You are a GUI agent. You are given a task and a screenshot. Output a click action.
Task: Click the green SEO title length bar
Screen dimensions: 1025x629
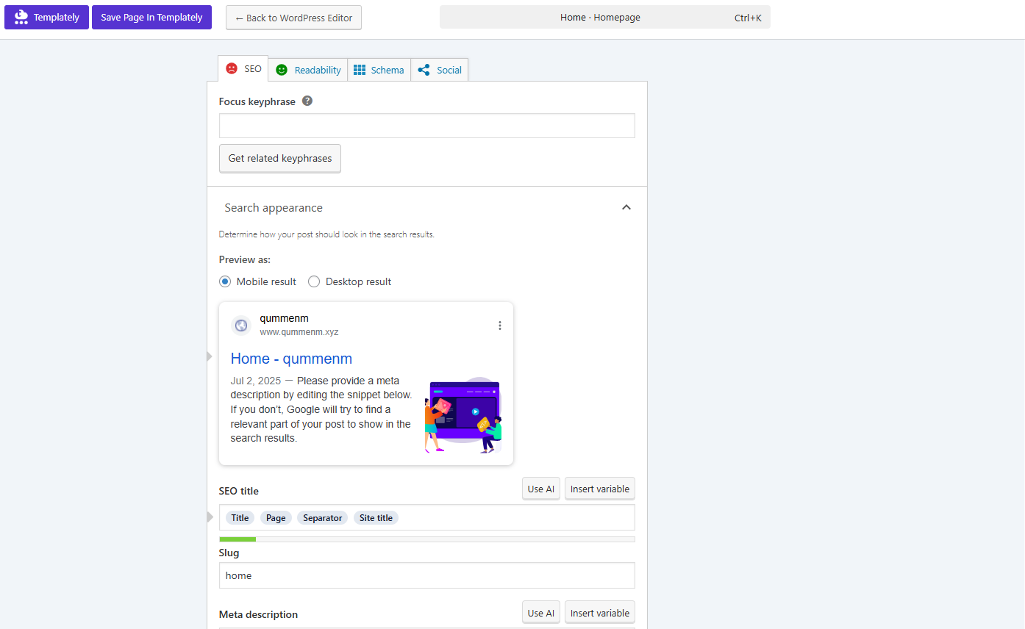pyautogui.click(x=238, y=539)
